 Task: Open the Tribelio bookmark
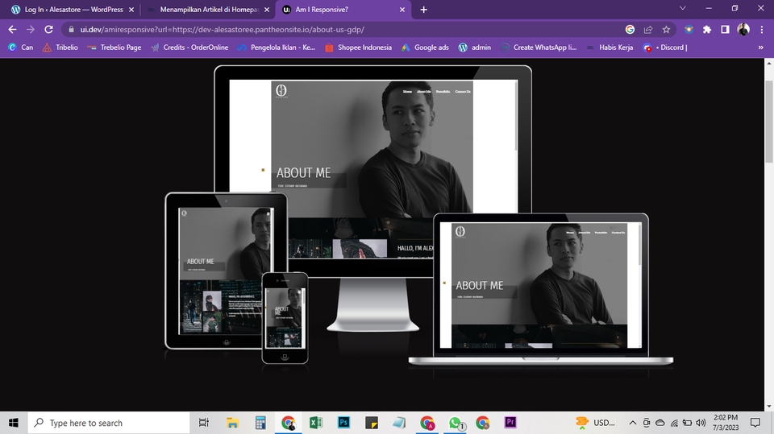point(60,48)
